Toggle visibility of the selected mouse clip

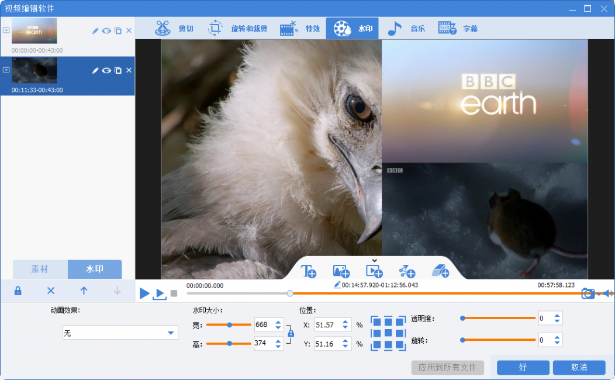pyautogui.click(x=106, y=71)
